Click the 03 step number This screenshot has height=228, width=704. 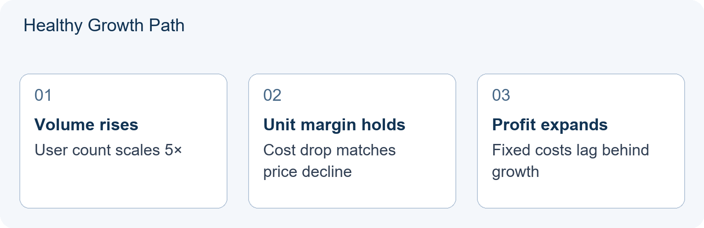501,95
